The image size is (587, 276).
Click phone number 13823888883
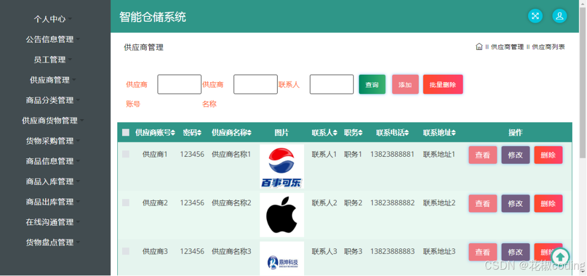click(x=392, y=251)
